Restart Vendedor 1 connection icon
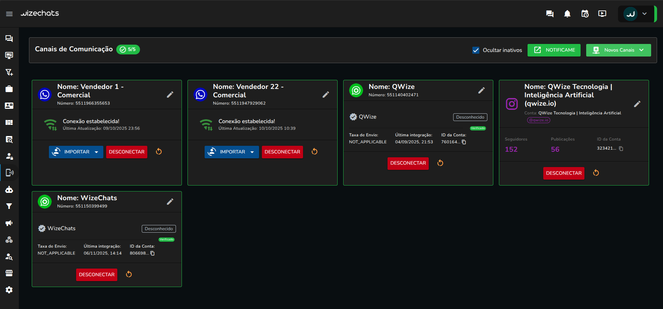The height and width of the screenshot is (309, 663). click(x=159, y=151)
